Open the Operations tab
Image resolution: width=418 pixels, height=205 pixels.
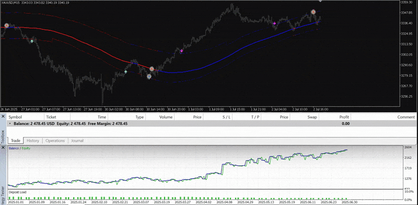(55, 141)
